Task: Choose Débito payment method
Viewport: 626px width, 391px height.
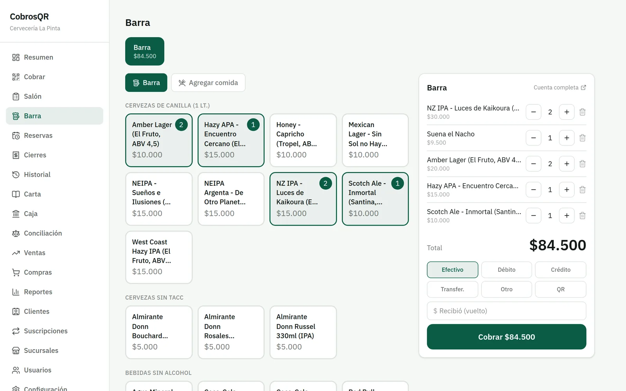Action: click(x=506, y=270)
